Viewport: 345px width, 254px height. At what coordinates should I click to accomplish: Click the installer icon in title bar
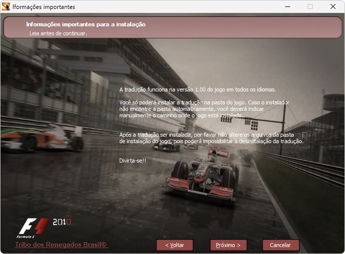[x=6, y=6]
